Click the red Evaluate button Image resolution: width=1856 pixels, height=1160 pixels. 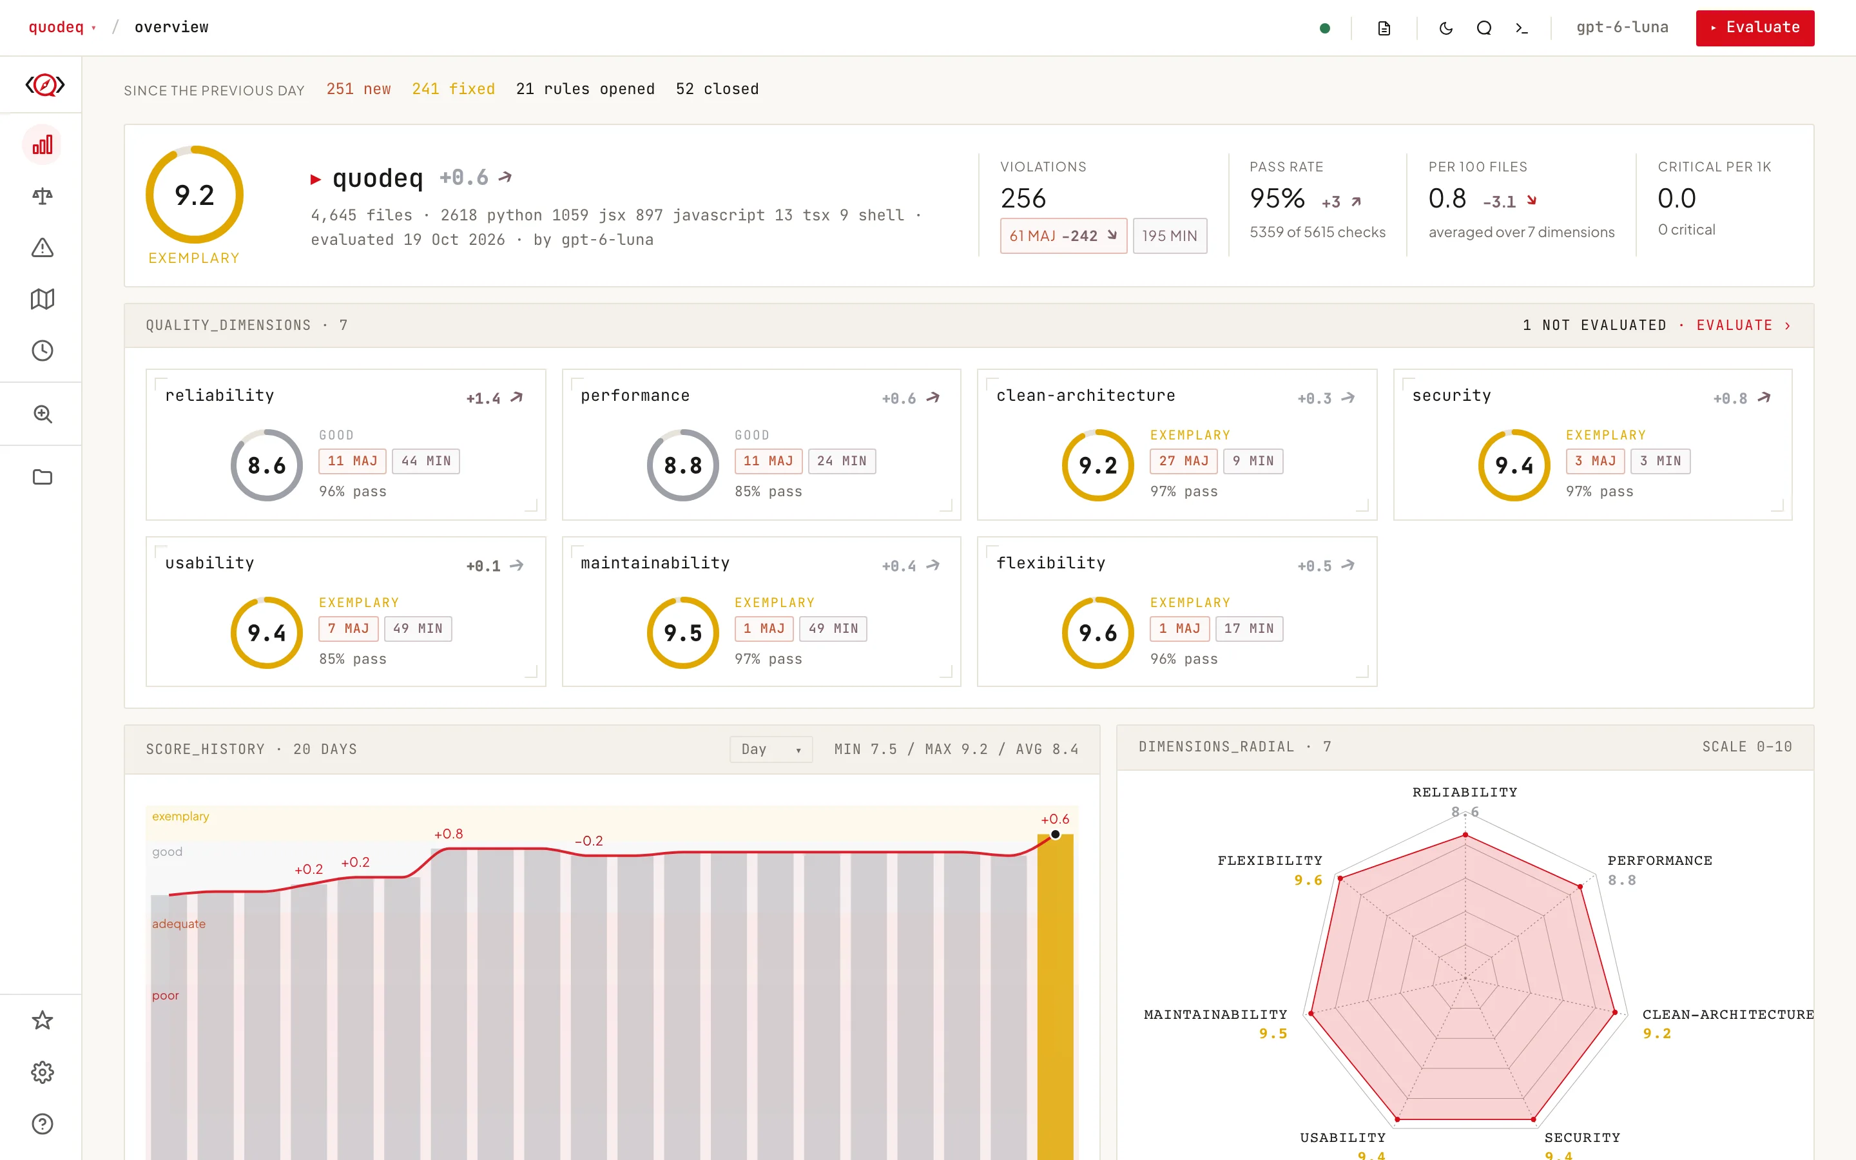pyautogui.click(x=1755, y=28)
